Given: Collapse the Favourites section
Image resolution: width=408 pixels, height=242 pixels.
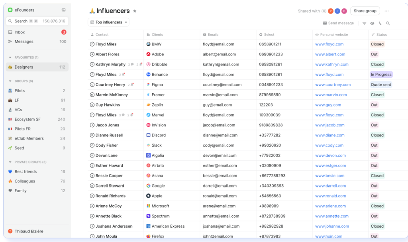Looking at the screenshot, I should point(10,57).
